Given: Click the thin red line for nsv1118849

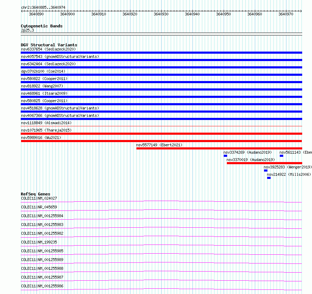Looking at the screenshot, I should (161, 126).
